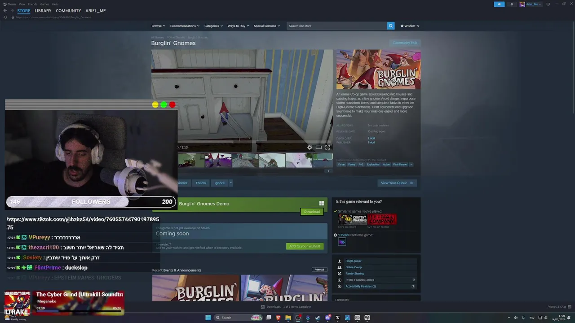Open Steam icon on the taskbar
The image size is (575, 323).
coord(318,318)
